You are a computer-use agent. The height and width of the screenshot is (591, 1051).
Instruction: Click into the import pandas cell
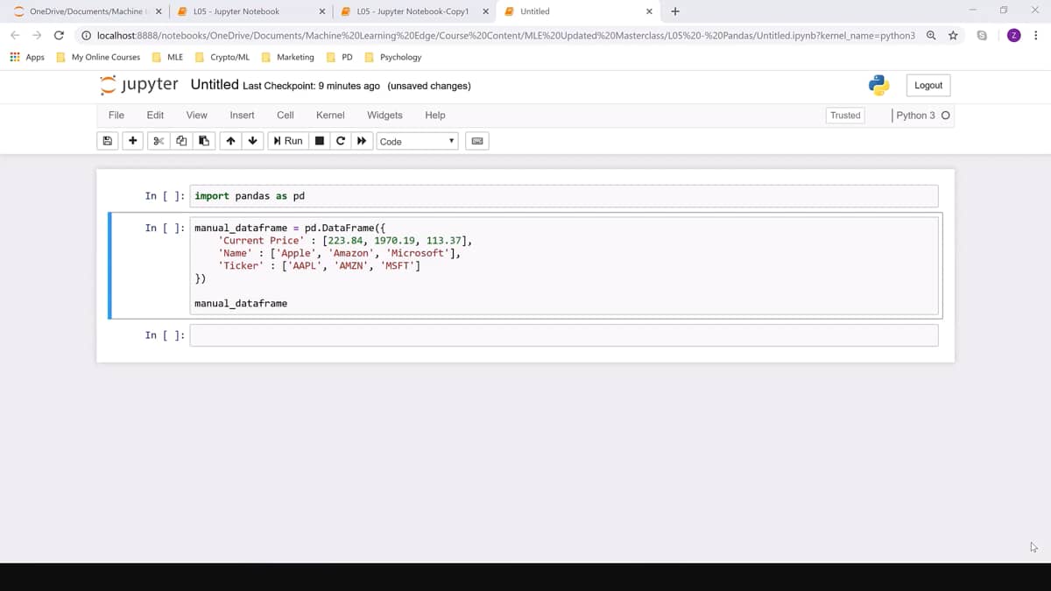(564, 196)
